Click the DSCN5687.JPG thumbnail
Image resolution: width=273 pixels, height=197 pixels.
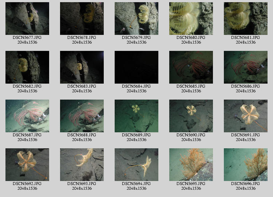(x=27, y=116)
